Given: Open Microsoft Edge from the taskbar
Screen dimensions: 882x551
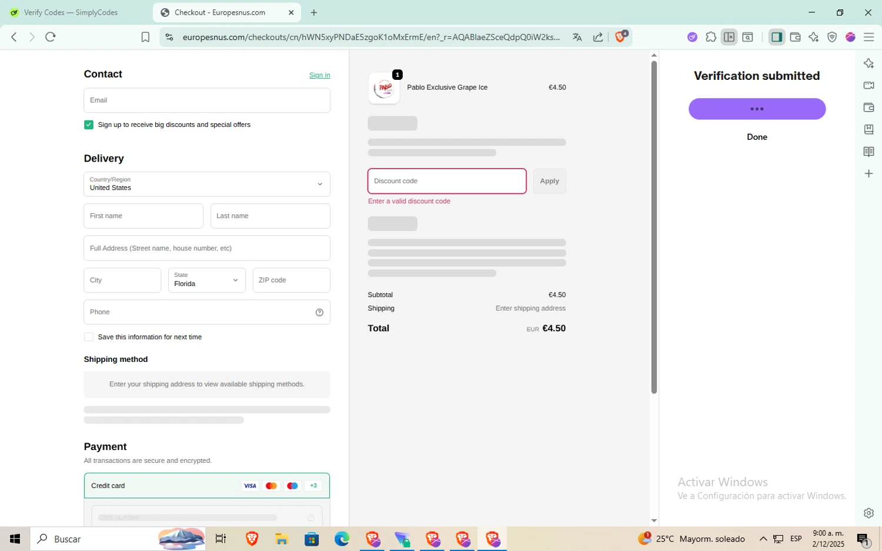Looking at the screenshot, I should [342, 539].
